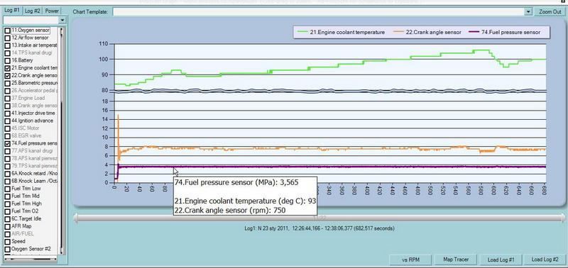Click the Load Log #1 button
This screenshot has width=568, height=268.
tap(501, 259)
